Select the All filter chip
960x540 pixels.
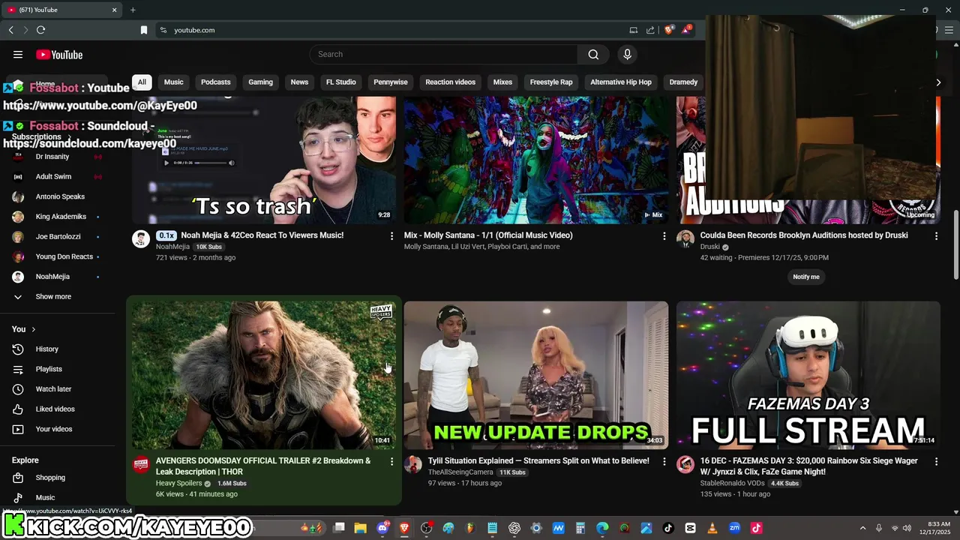(142, 82)
